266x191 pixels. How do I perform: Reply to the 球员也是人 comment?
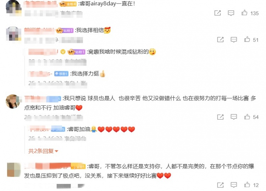coord(234,117)
